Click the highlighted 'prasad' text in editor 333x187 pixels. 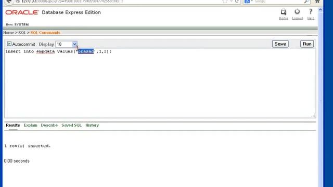pos(86,51)
